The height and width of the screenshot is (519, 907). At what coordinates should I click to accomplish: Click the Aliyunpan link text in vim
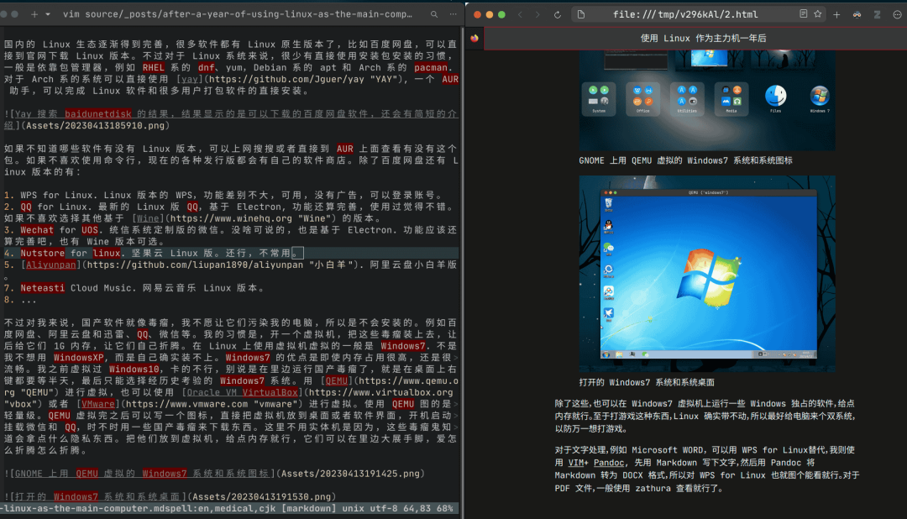(x=51, y=265)
